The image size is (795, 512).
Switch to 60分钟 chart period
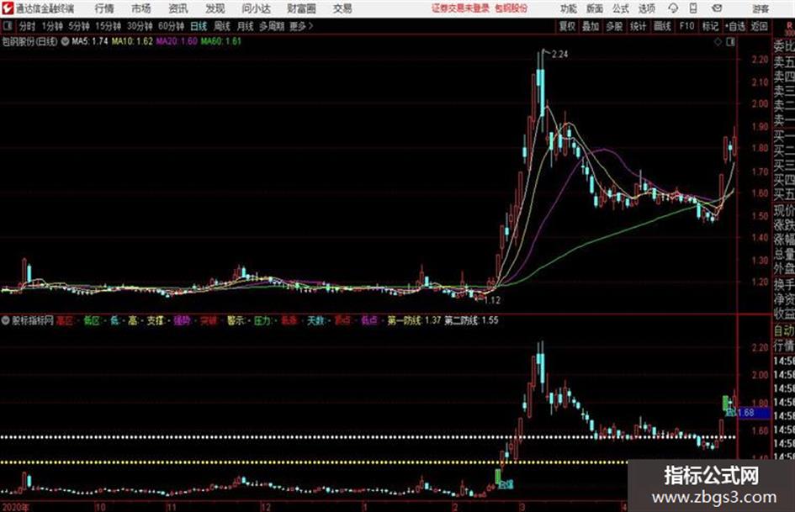coord(171,26)
